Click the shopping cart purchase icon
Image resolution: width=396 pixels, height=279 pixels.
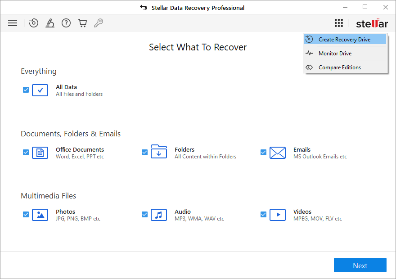pos(82,22)
